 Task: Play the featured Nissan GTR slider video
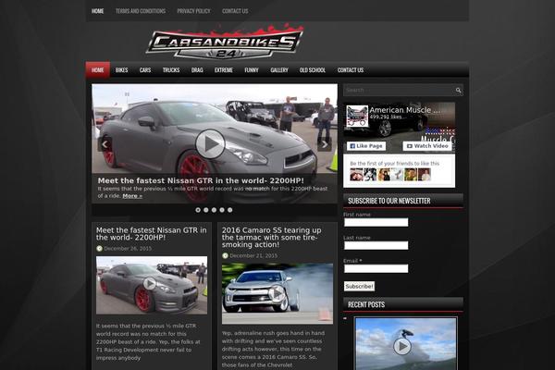210,144
